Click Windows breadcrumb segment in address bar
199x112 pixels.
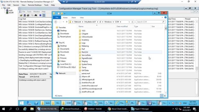point(108,22)
